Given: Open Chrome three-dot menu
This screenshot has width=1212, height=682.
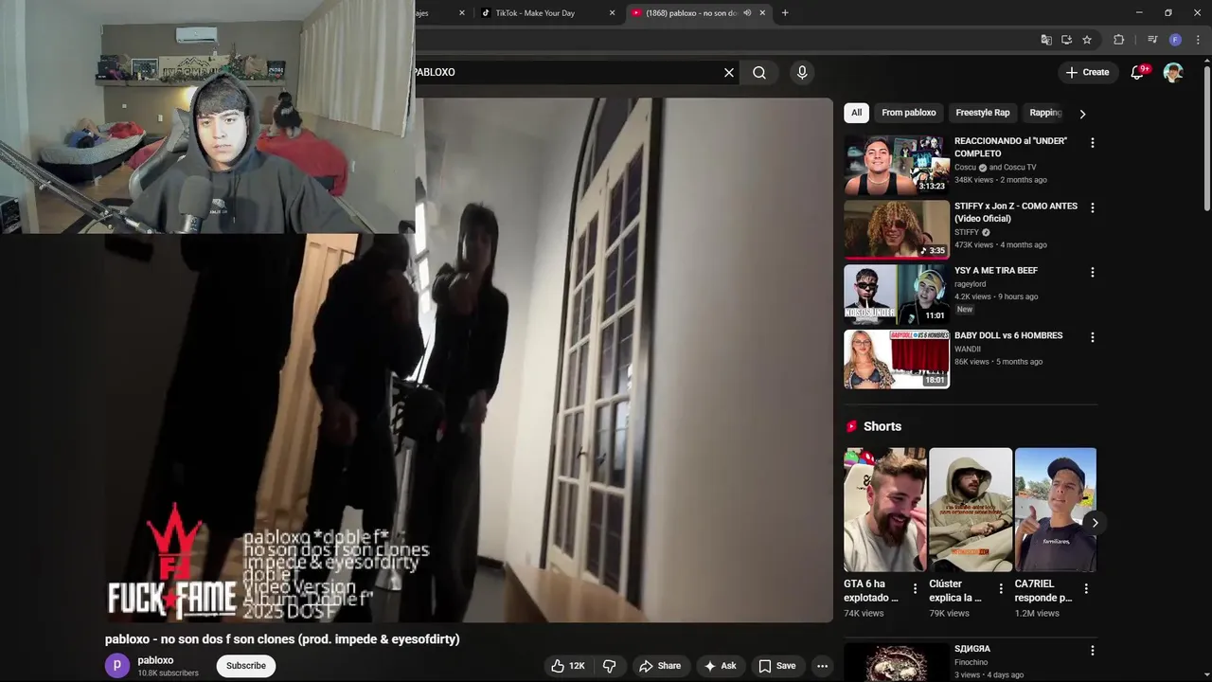Looking at the screenshot, I should tap(1198, 40).
